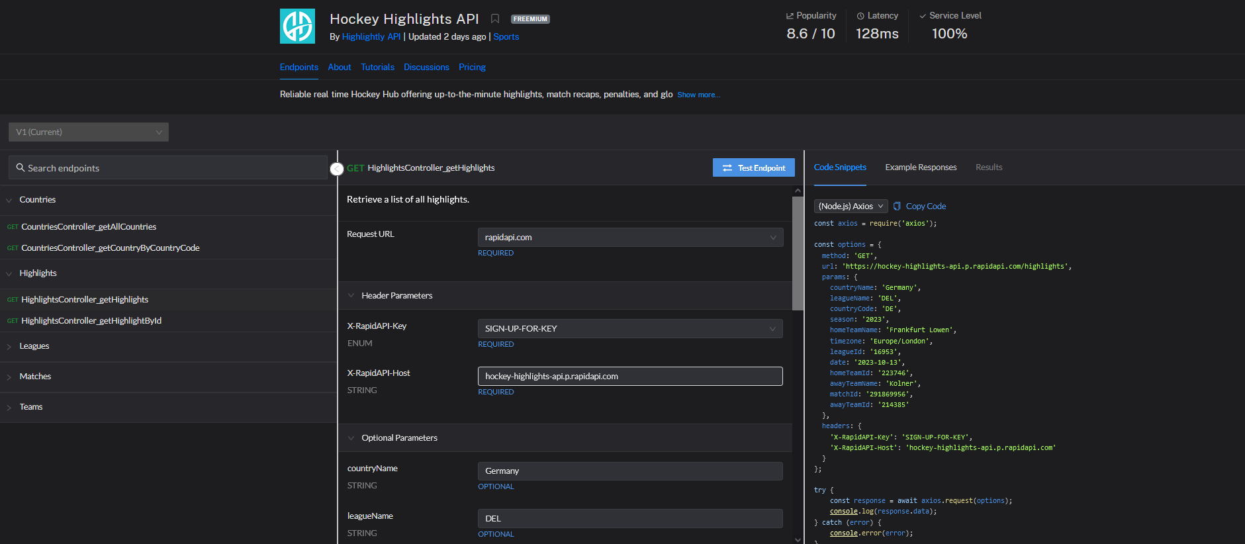The height and width of the screenshot is (544, 1245).
Task: Click the Hockey Highlights API title
Action: coord(404,19)
